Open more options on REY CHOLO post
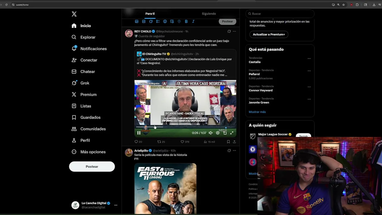This screenshot has height=215, width=382. 234,31
